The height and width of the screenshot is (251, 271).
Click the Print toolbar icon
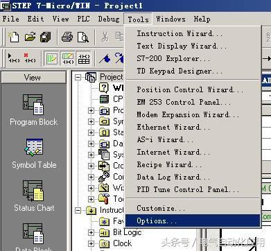click(x=67, y=37)
